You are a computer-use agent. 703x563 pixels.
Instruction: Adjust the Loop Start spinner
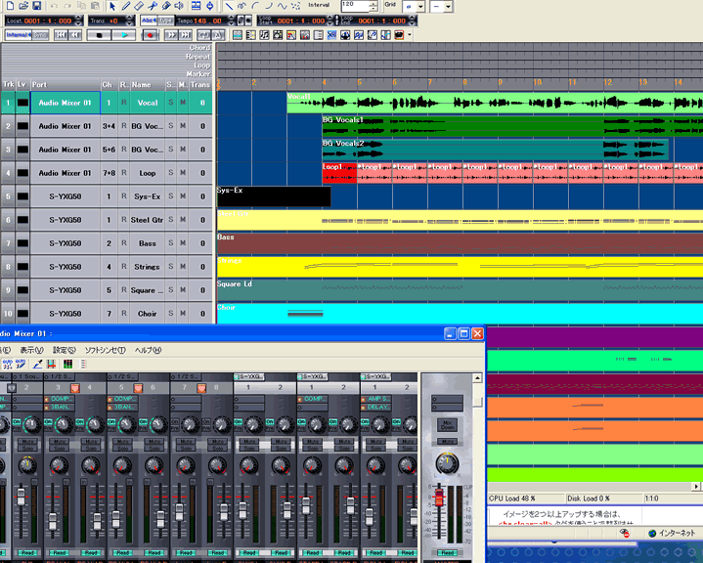pyautogui.click(x=330, y=21)
